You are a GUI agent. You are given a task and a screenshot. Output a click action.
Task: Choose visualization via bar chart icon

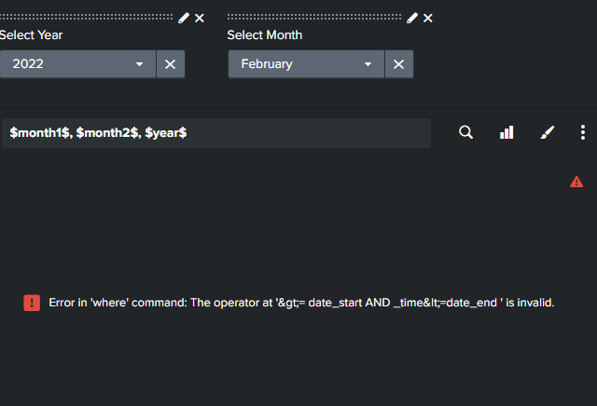[507, 133]
